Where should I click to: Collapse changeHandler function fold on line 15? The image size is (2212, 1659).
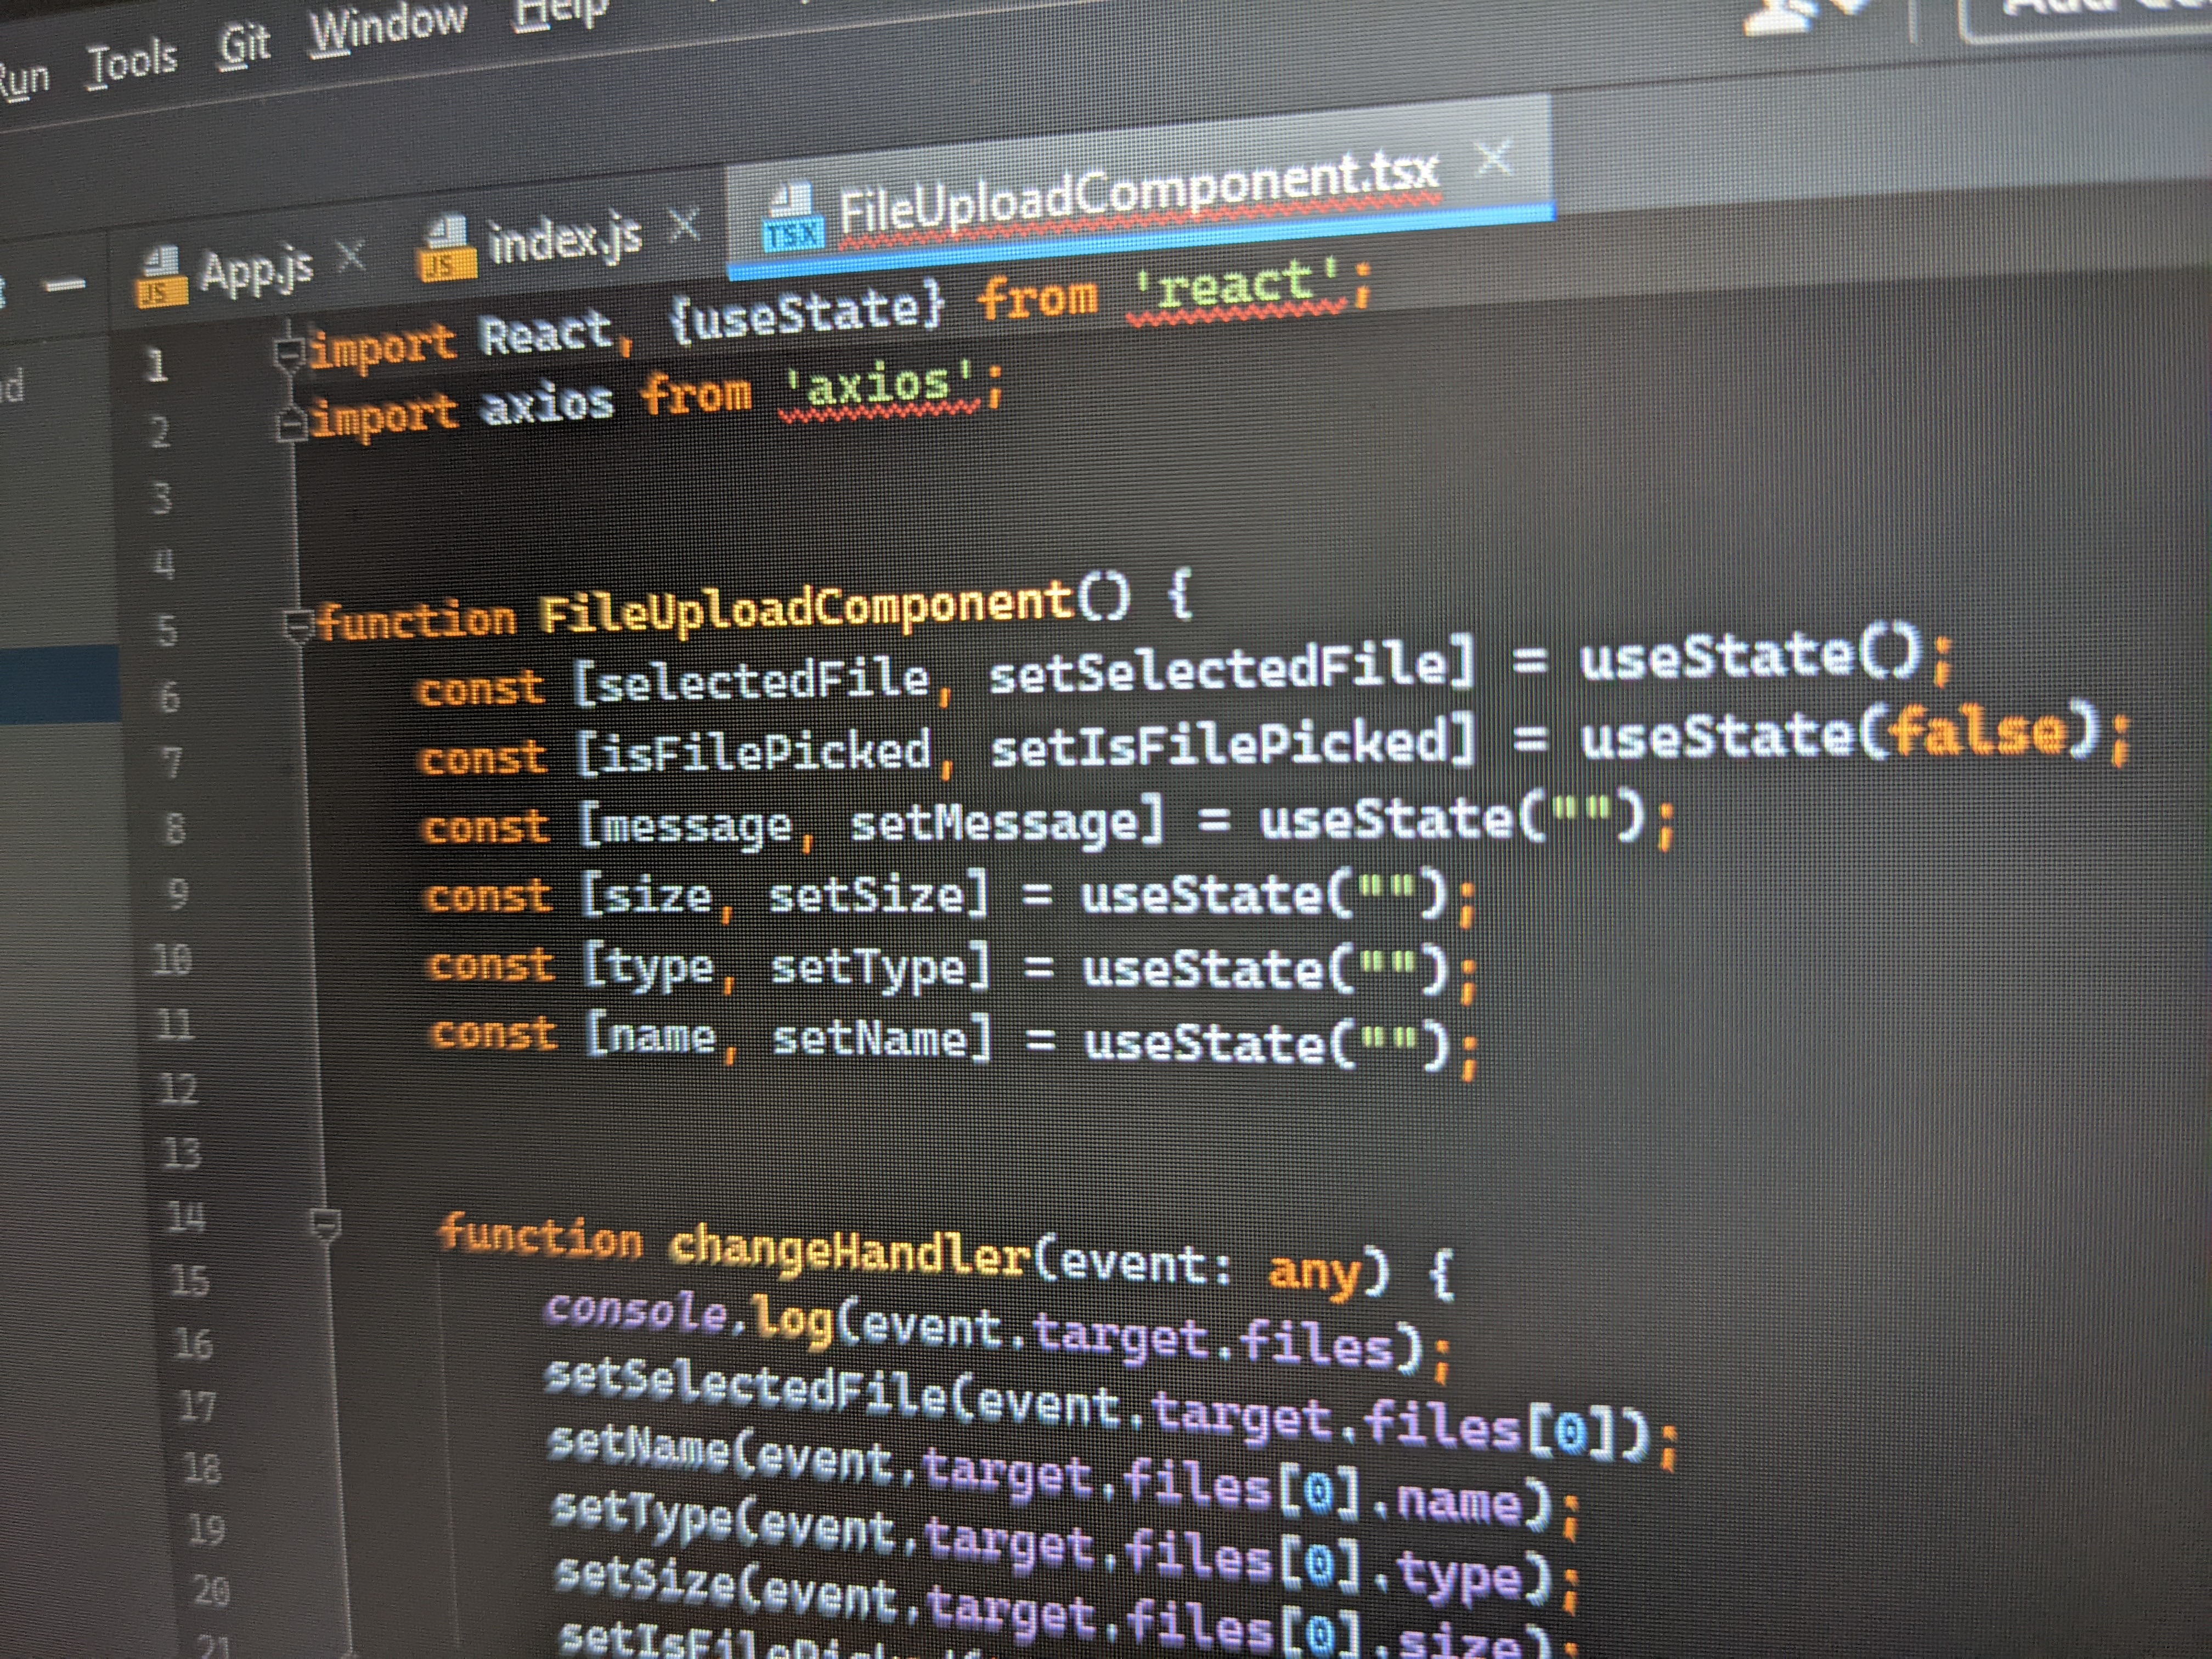[x=326, y=1224]
